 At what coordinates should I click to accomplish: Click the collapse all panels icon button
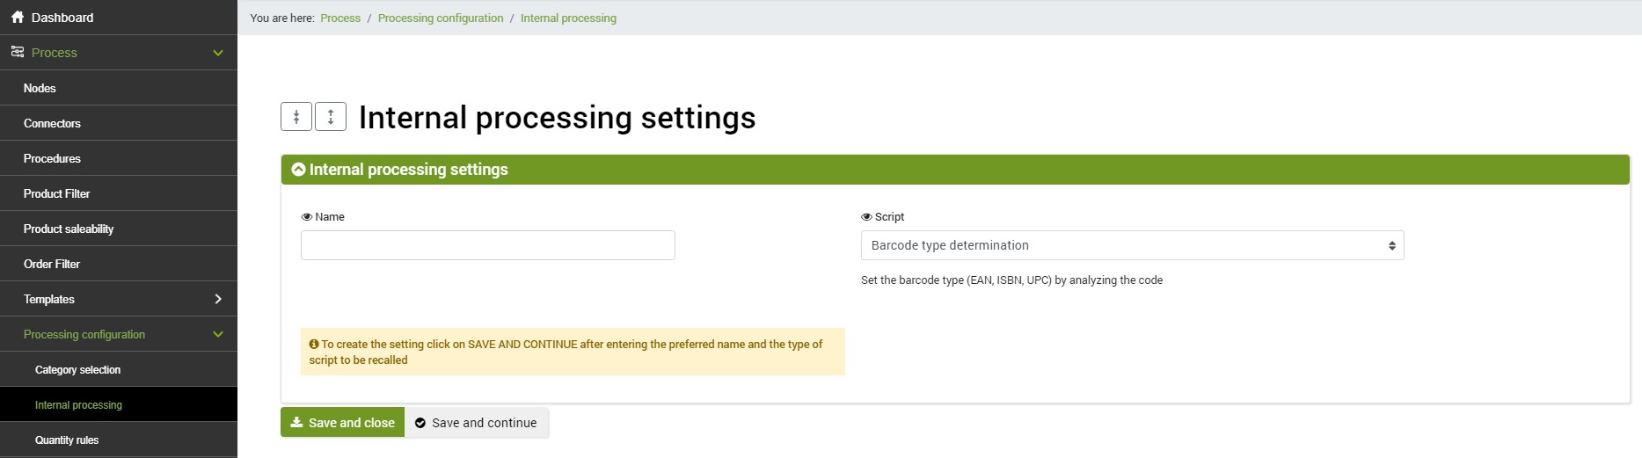coord(296,117)
